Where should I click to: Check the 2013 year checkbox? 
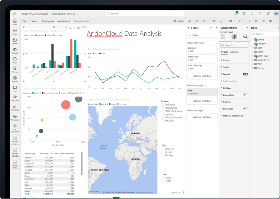[164, 178]
